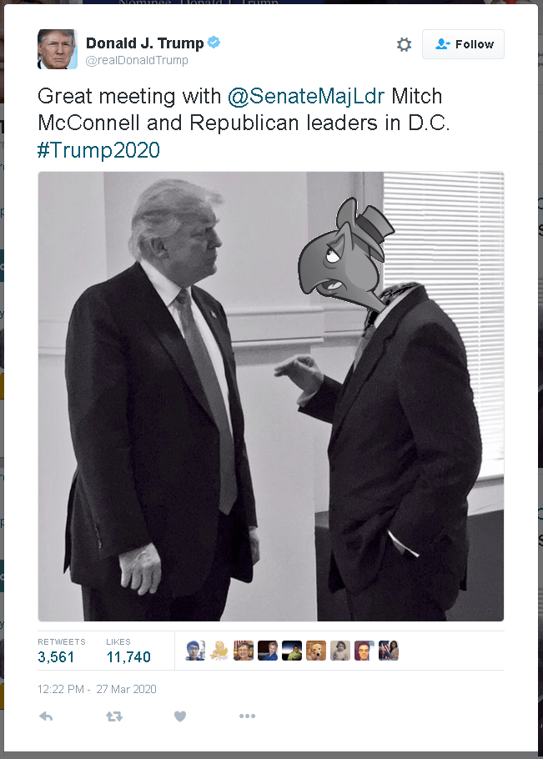Click the yellow duck liker avatar
The width and height of the screenshot is (543, 759).
point(219,651)
